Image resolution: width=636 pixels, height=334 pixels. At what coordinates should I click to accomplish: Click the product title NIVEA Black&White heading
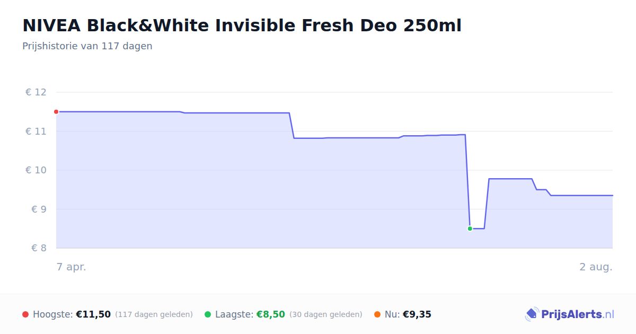[x=242, y=25]
